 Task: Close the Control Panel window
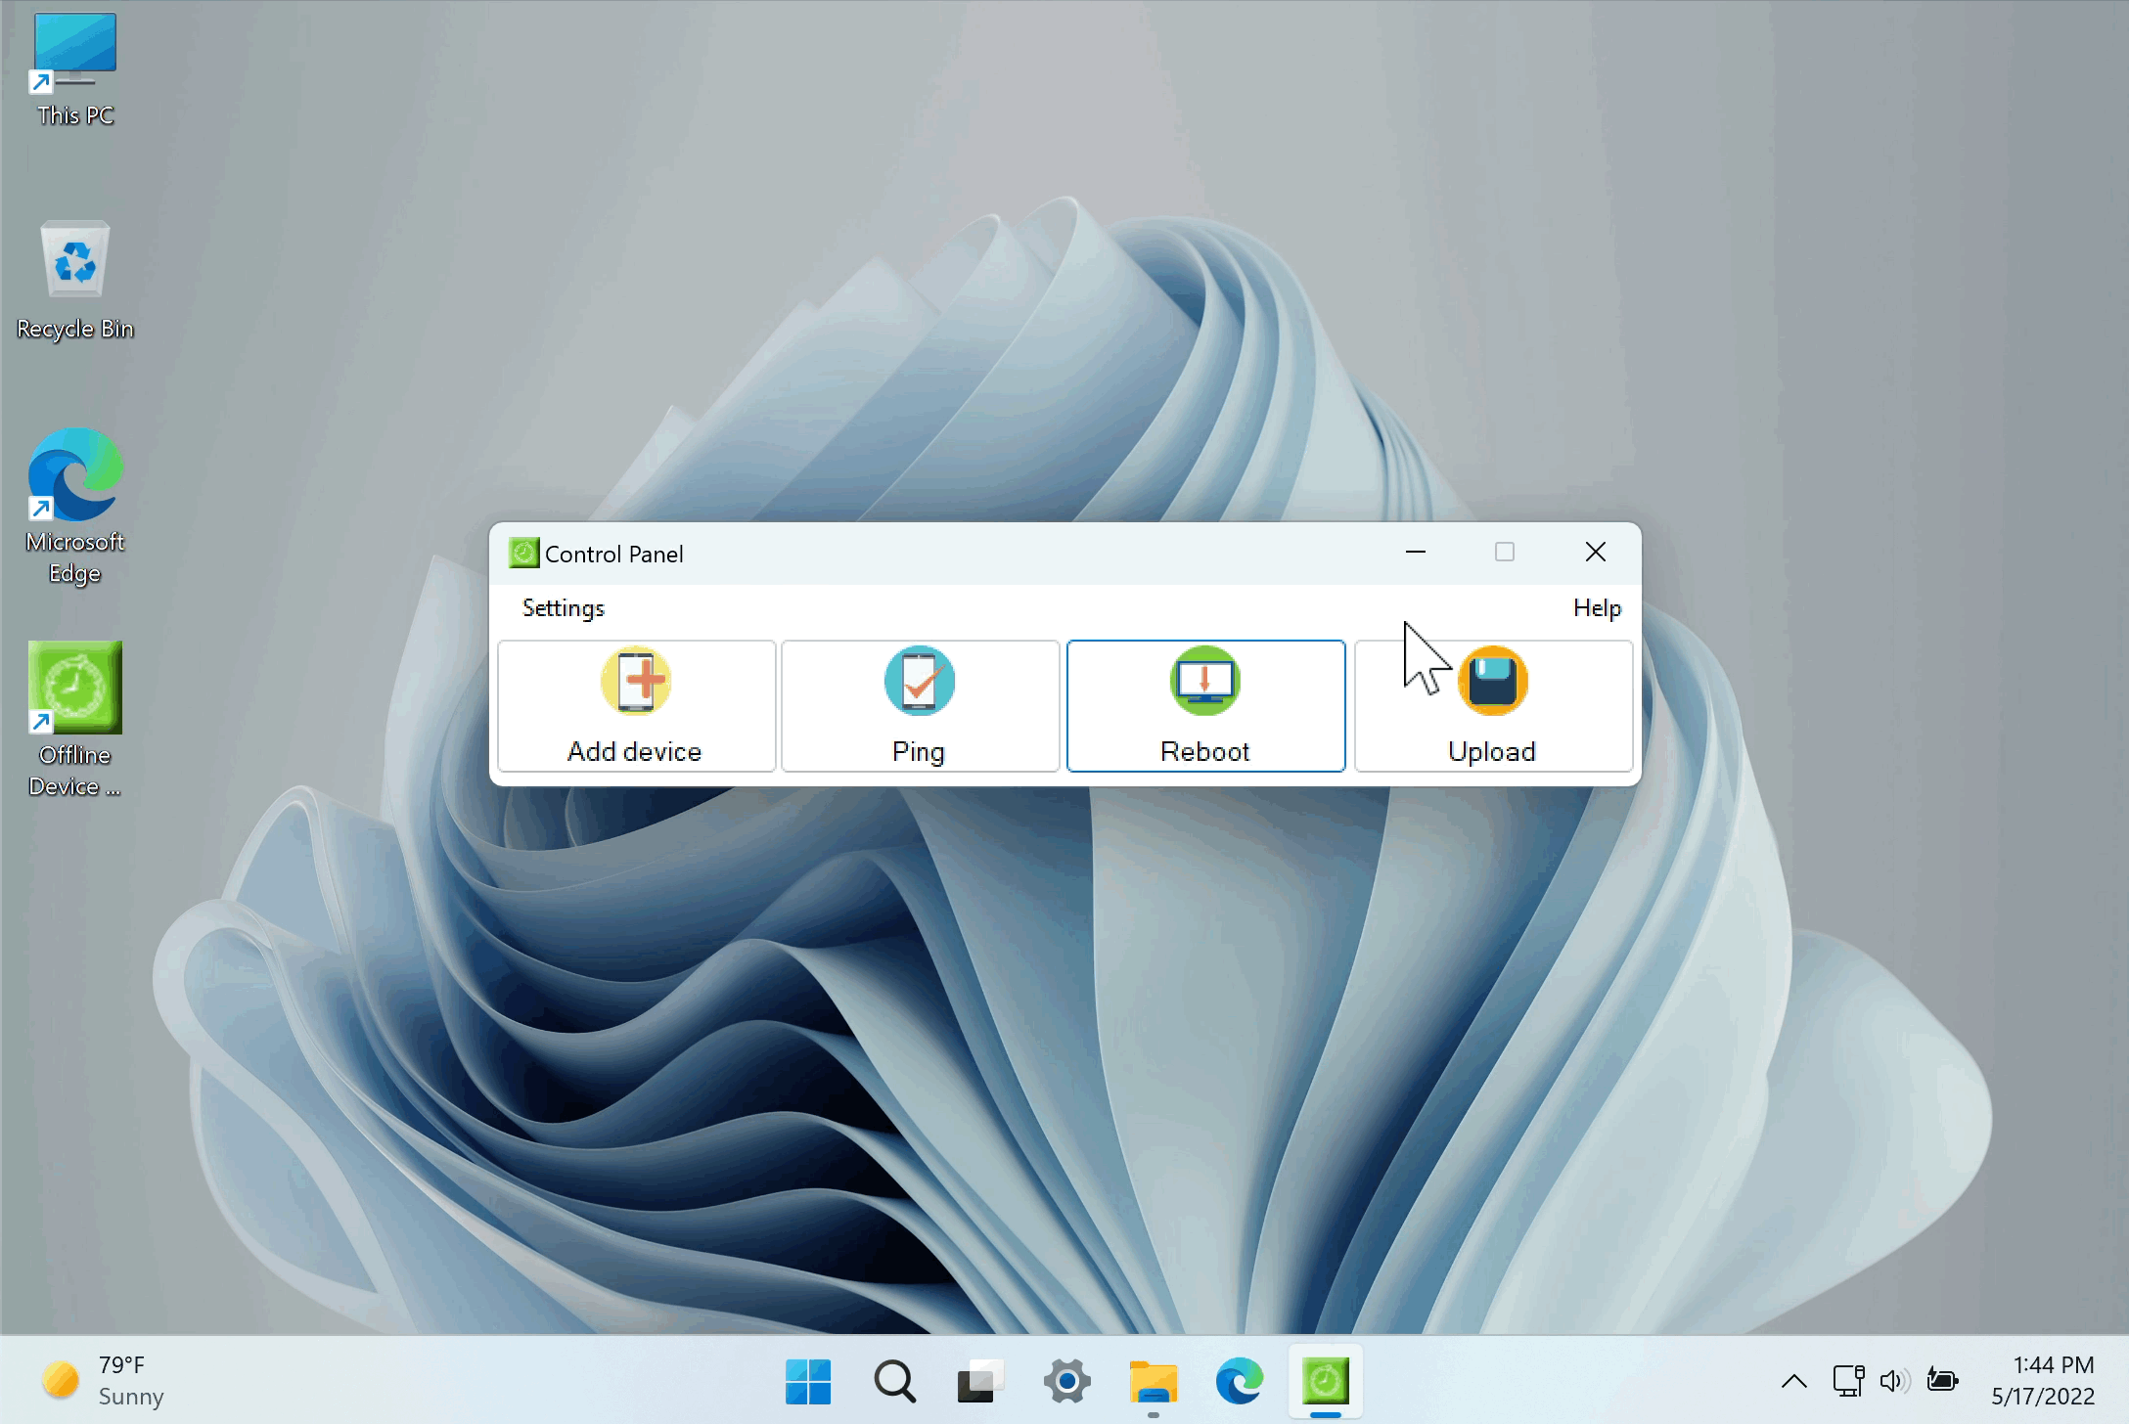pyautogui.click(x=1595, y=553)
